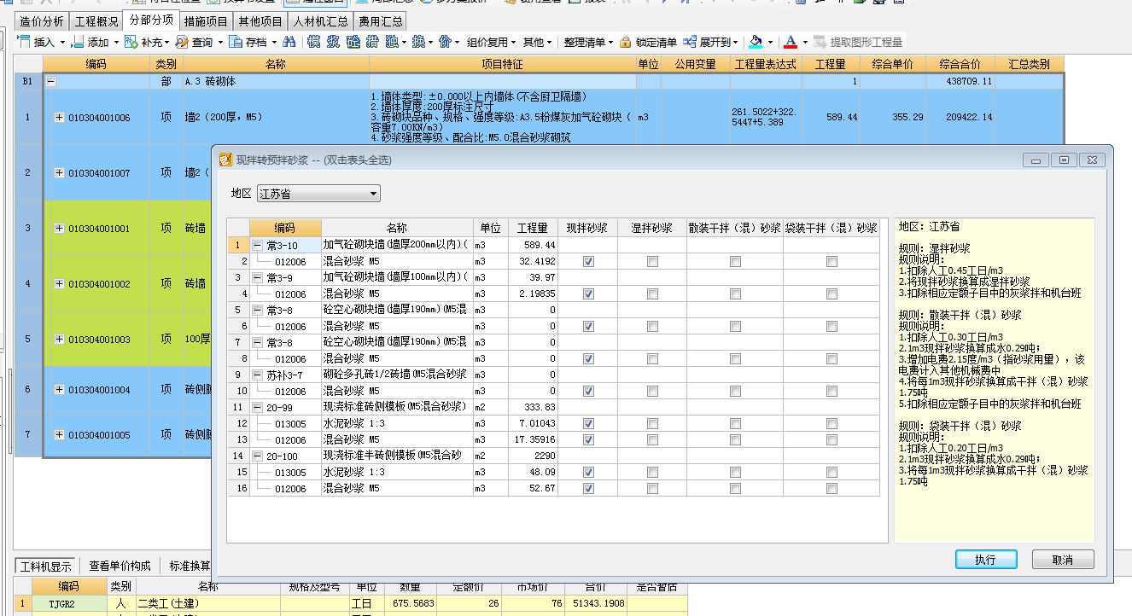
Task: Check 袋装干拌砂浆 for row 13 混合砂浆 M5
Action: [x=831, y=440]
